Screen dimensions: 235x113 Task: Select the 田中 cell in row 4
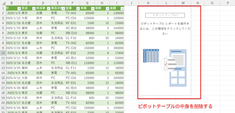click(x=43, y=23)
